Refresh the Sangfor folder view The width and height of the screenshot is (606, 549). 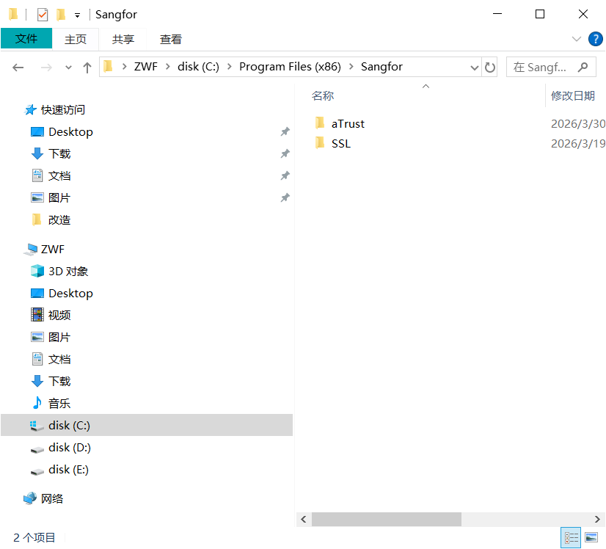click(489, 68)
